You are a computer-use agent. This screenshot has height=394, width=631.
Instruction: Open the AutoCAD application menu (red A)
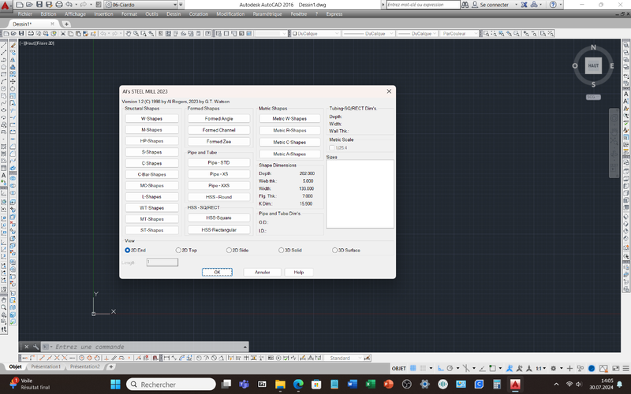click(x=6, y=6)
